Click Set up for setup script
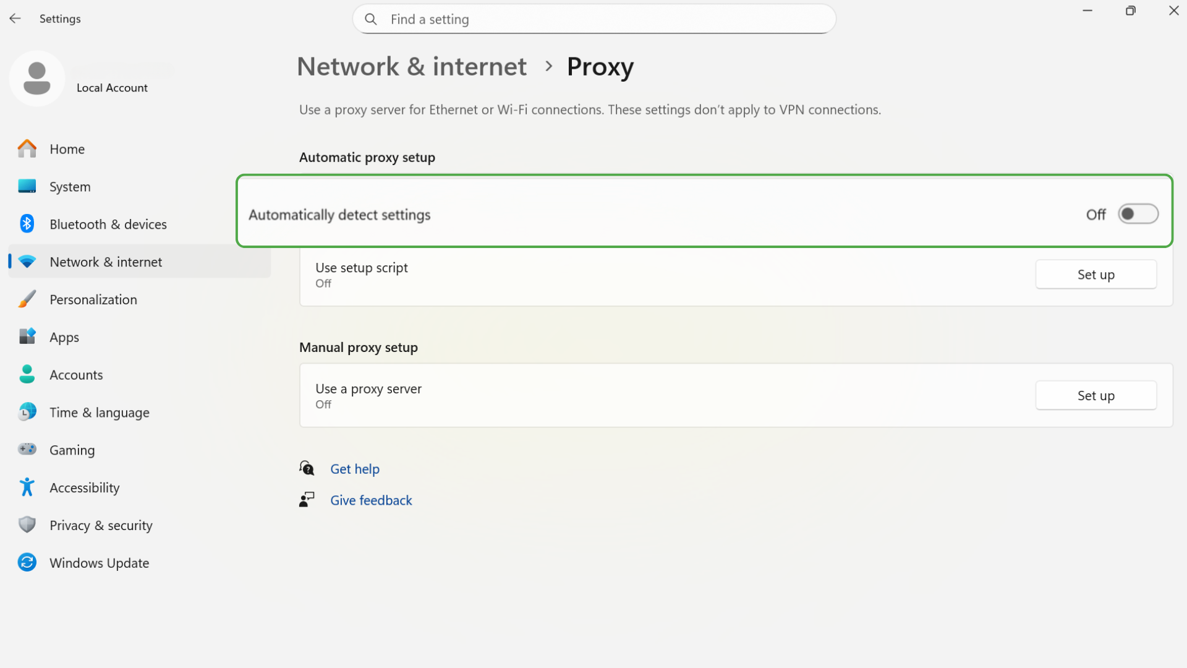1187x668 pixels. coord(1096,275)
